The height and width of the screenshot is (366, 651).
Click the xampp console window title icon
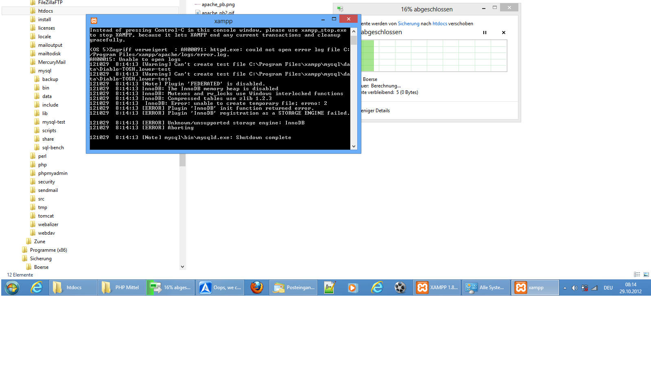(x=94, y=21)
